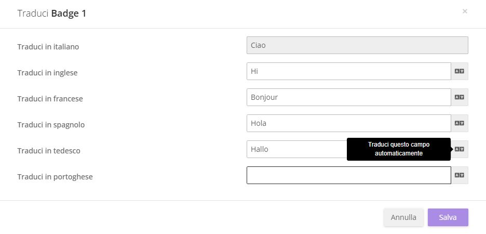Save translations with the Salva button
This screenshot has width=486, height=234.
click(448, 217)
